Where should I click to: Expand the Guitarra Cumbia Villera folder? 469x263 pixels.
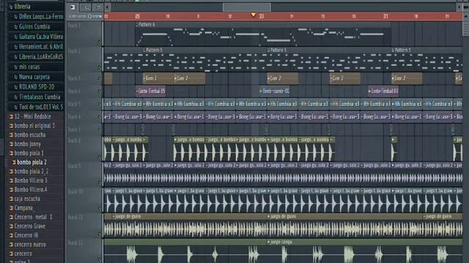click(x=39, y=37)
